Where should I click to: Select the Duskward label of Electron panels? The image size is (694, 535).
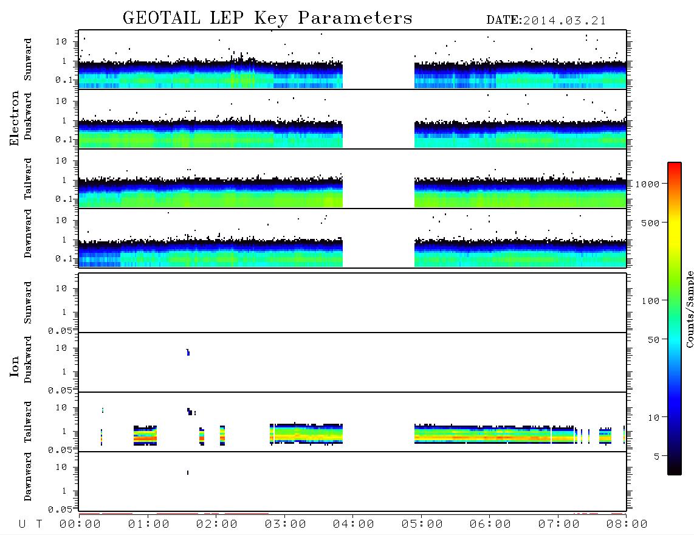click(x=27, y=117)
